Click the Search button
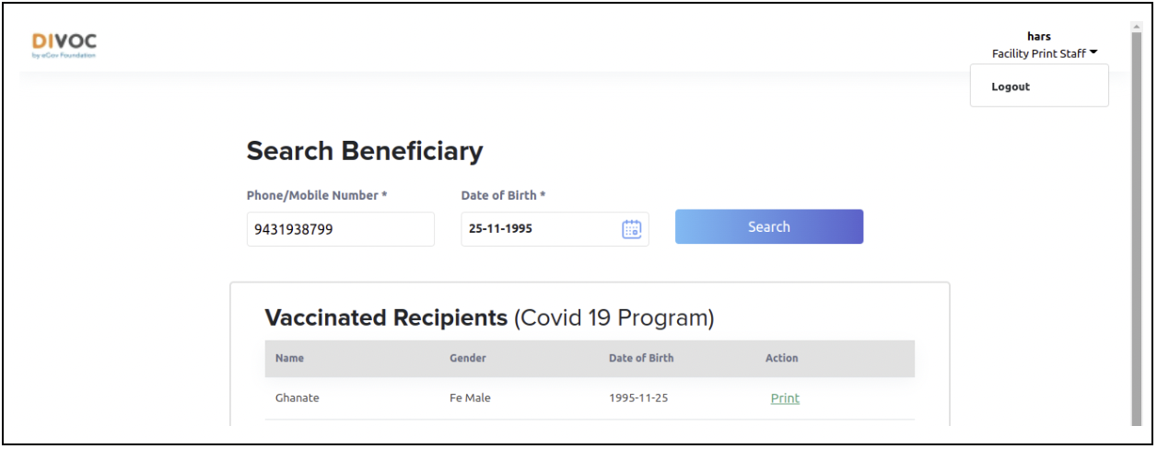Image resolution: width=1157 pixels, height=449 pixels. click(769, 226)
